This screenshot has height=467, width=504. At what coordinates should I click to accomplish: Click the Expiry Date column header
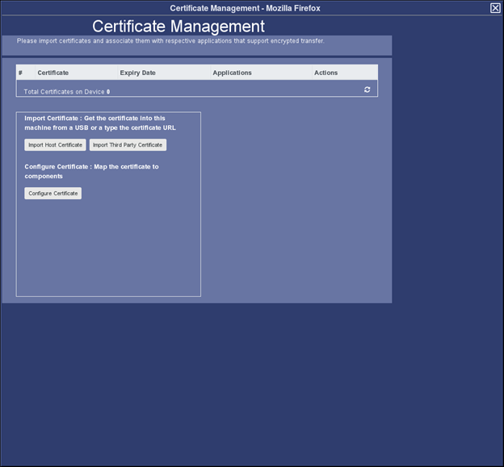pyautogui.click(x=137, y=73)
